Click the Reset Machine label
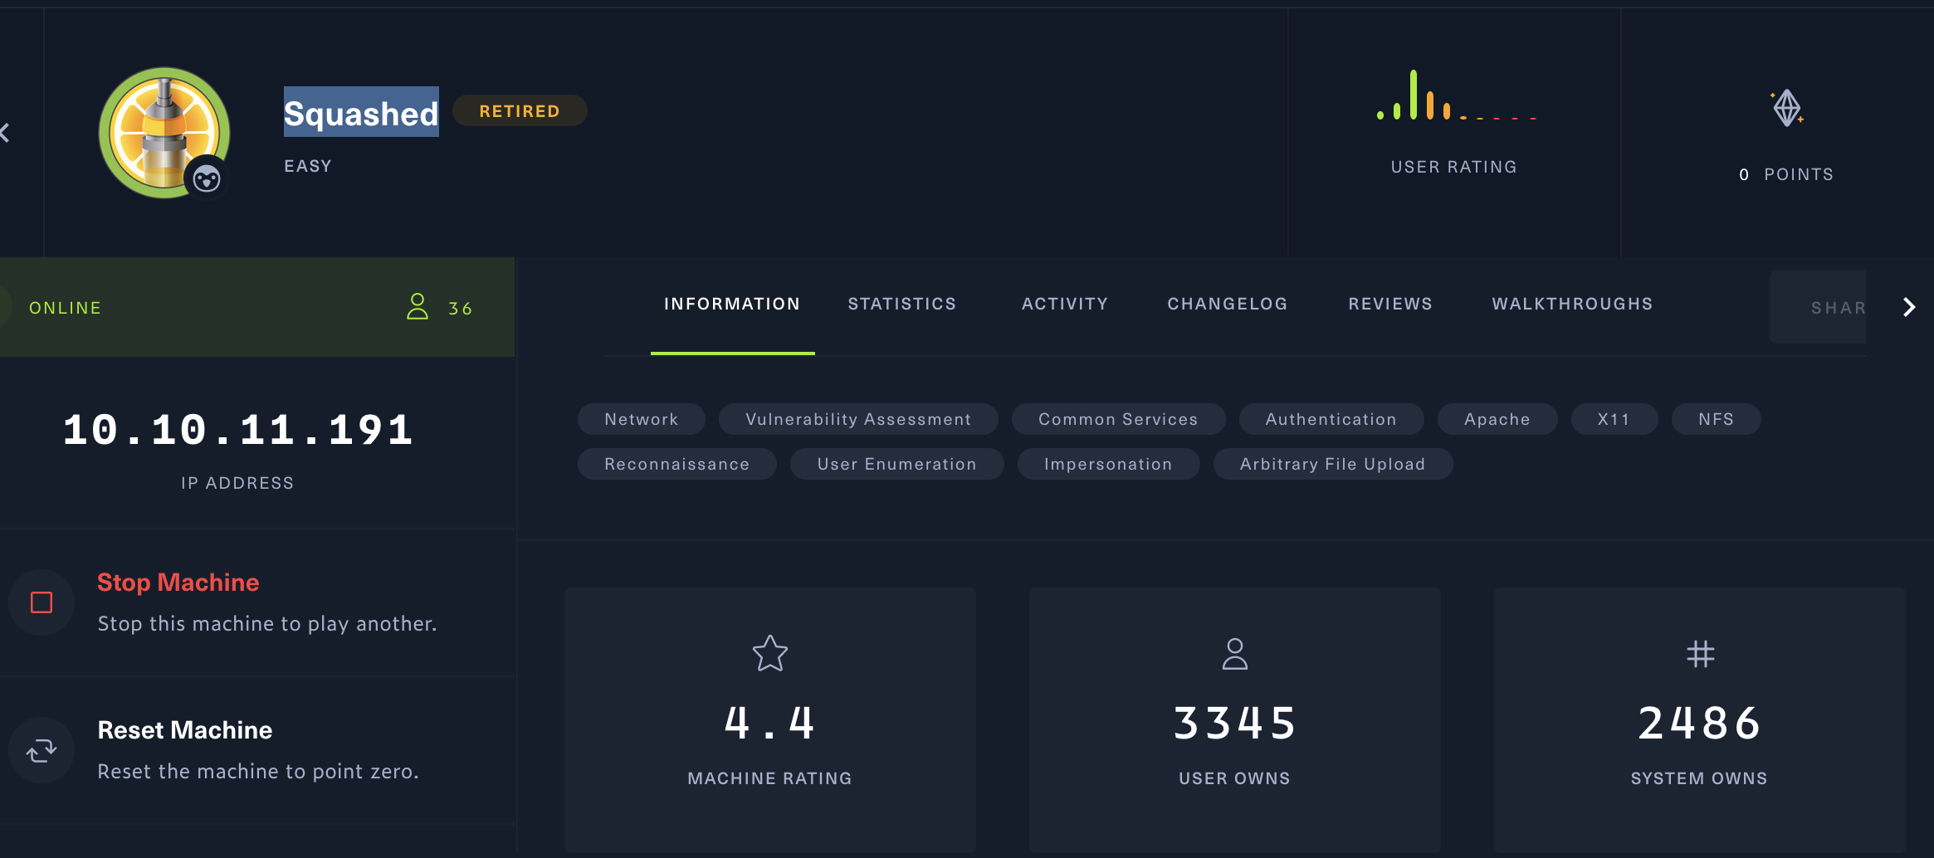The image size is (1934, 858). click(x=185, y=730)
